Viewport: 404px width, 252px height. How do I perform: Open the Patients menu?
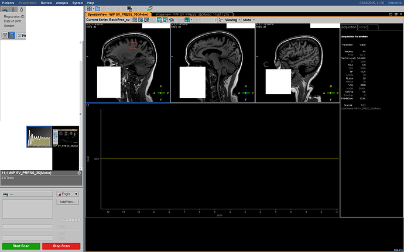[x=8, y=3]
